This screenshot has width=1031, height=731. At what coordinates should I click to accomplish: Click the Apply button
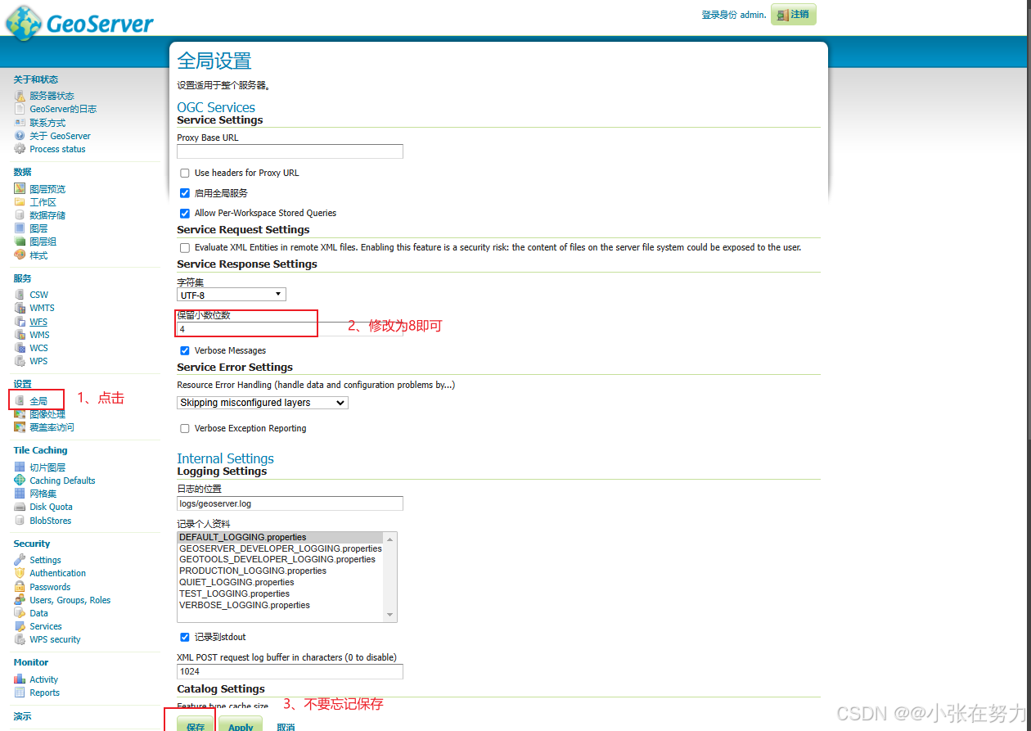pyautogui.click(x=241, y=724)
